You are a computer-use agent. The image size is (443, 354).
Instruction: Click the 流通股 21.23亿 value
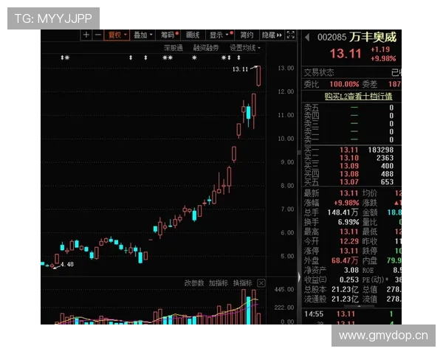coord(345,299)
